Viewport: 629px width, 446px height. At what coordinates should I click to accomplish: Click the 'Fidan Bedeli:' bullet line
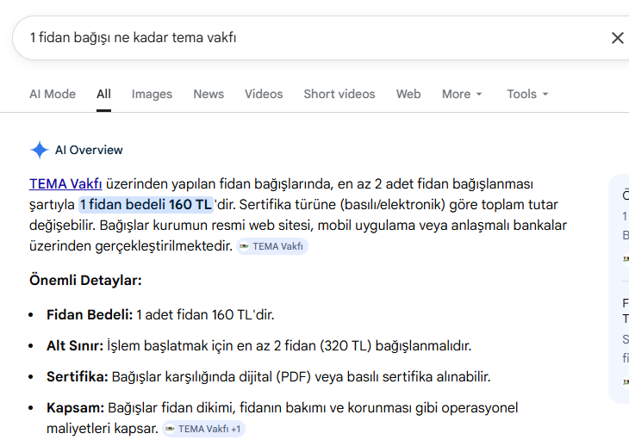click(160, 315)
